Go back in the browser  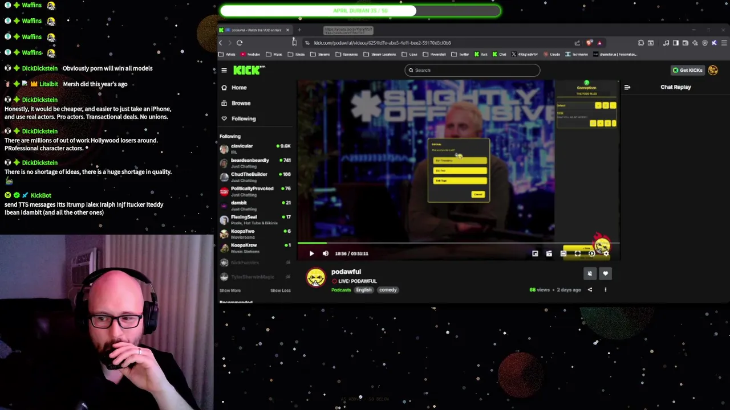pyautogui.click(x=221, y=43)
